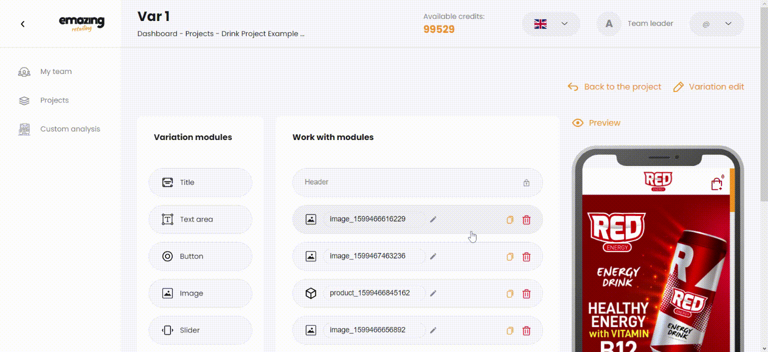Click the Variation edit link
Screen dimensions: 768x352
click(x=708, y=87)
